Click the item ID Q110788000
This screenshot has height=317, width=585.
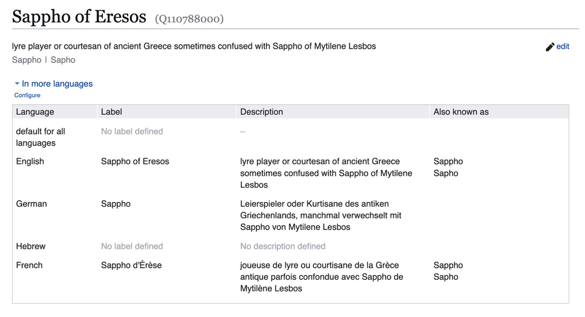point(189,19)
